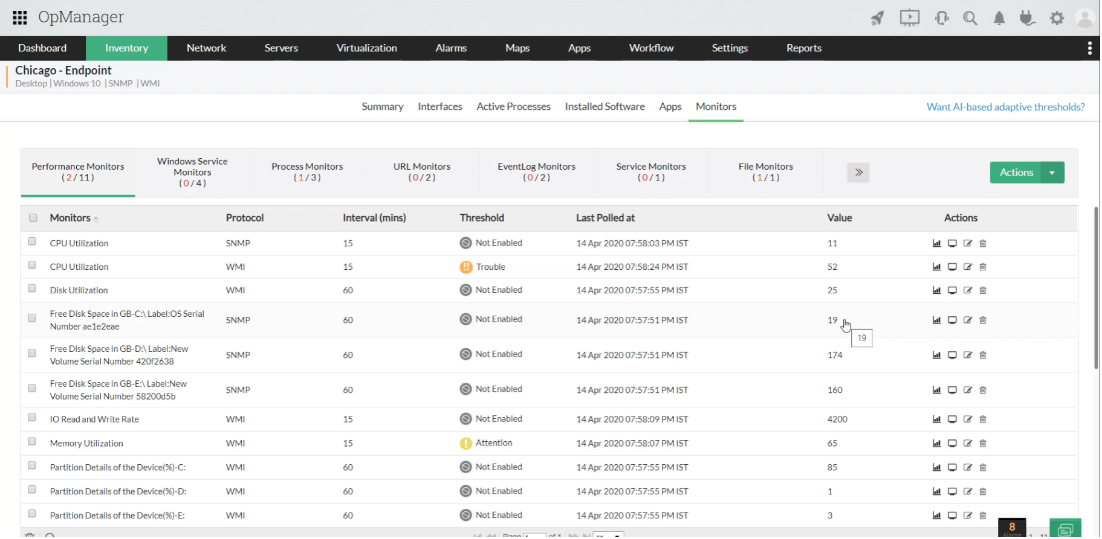The height and width of the screenshot is (539, 1102).
Task: Click the IO Read and Write Rate name
Action: pos(94,419)
